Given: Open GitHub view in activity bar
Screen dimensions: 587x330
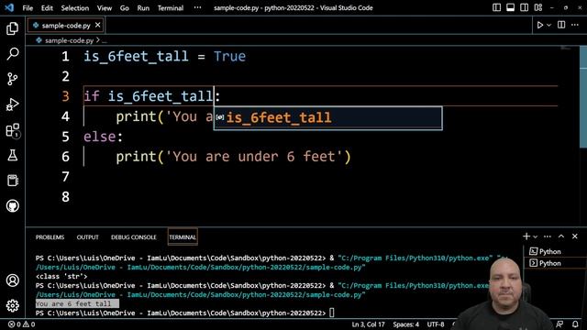Looking at the screenshot, I should 12,205.
